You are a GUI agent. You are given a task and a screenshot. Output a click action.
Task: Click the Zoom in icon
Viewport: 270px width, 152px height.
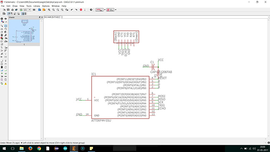(x=53, y=10)
